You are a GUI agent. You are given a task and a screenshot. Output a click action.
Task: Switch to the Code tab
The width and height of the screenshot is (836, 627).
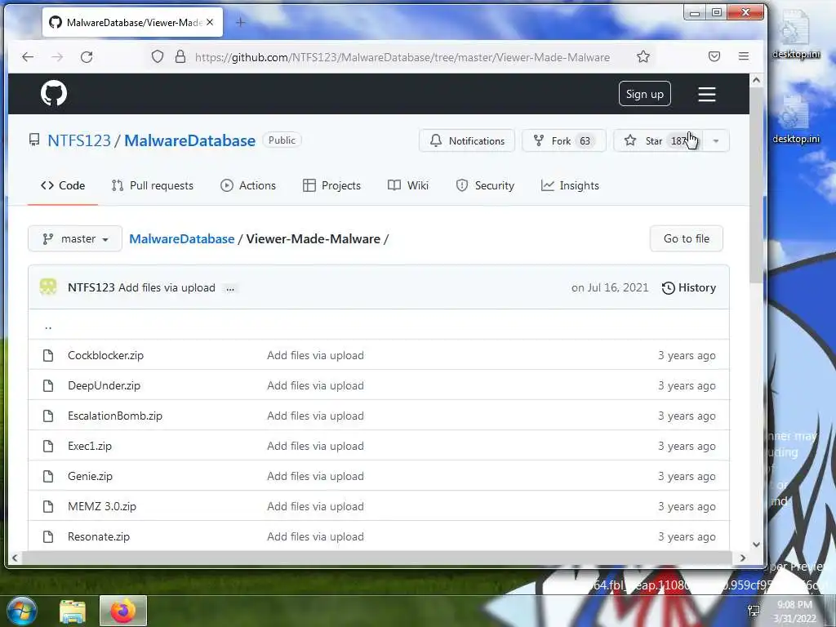point(63,185)
